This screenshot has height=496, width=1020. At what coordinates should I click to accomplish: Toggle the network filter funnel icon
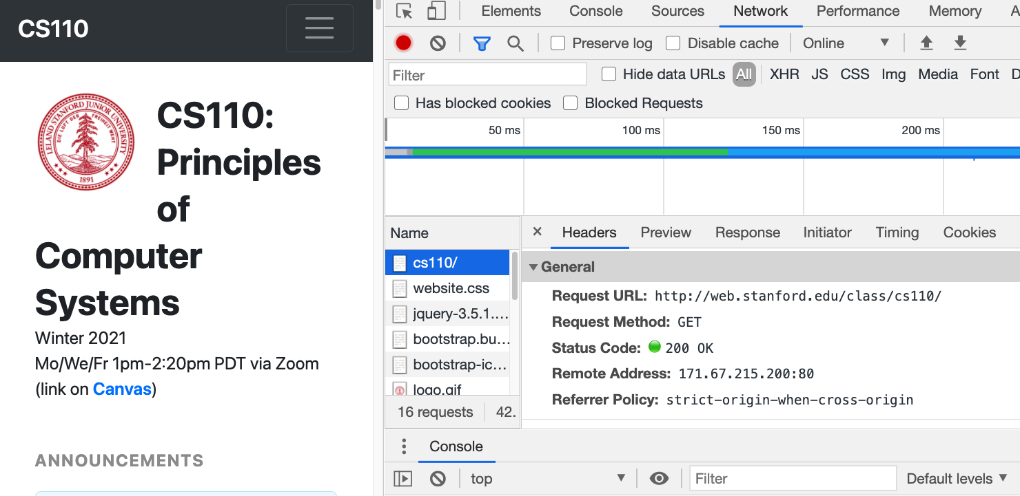[x=482, y=43]
